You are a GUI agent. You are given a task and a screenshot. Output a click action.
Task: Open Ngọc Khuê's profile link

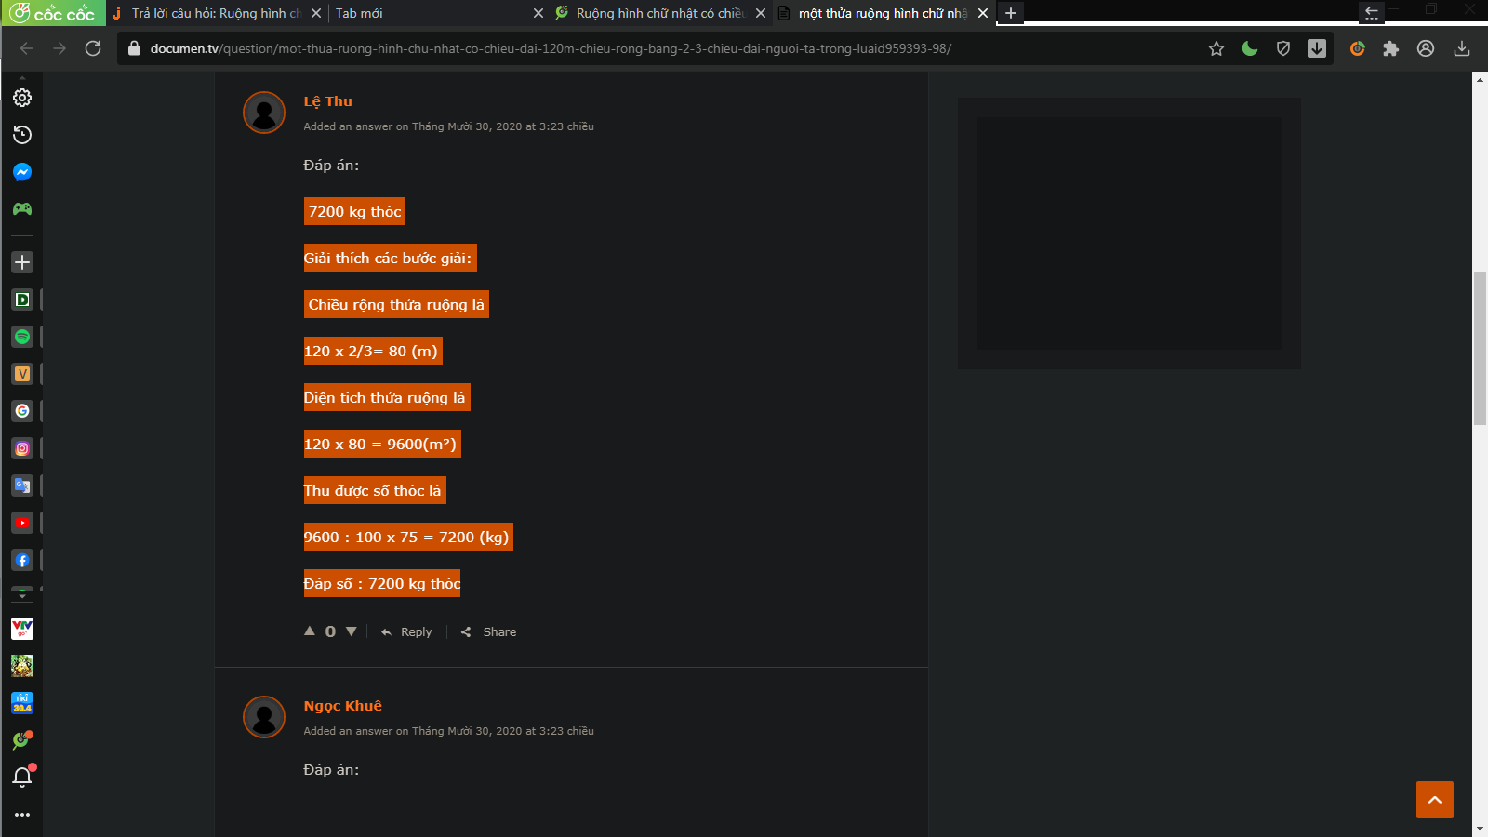pos(342,706)
